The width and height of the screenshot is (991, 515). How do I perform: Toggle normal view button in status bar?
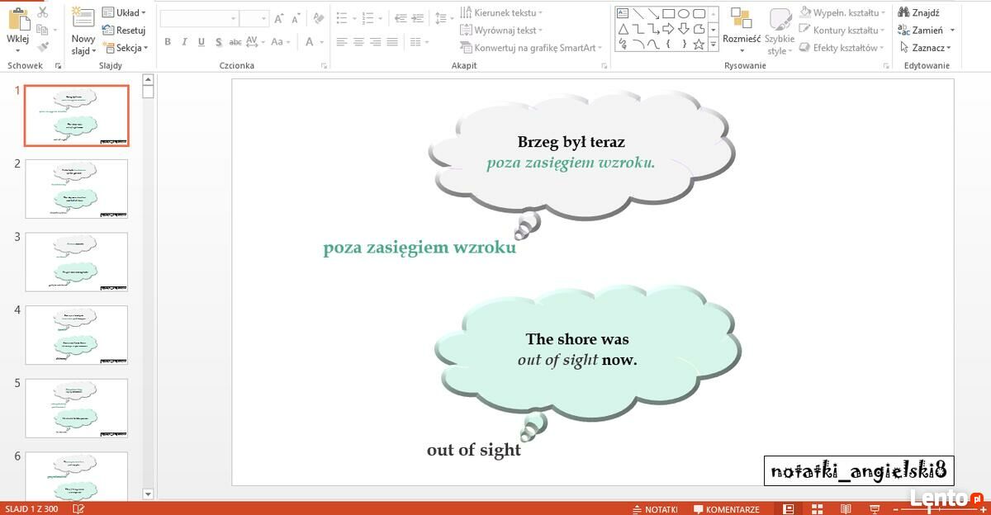pos(788,509)
